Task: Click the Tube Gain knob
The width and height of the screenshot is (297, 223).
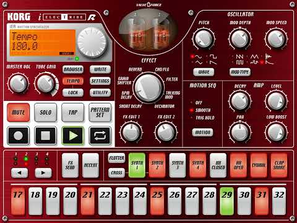Action: point(45,84)
